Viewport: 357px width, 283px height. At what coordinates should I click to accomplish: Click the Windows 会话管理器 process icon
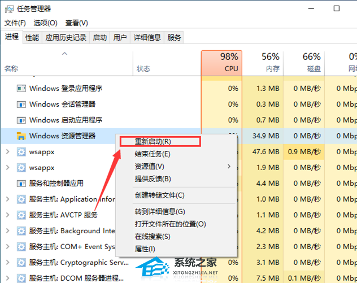click(21, 105)
